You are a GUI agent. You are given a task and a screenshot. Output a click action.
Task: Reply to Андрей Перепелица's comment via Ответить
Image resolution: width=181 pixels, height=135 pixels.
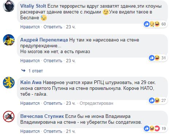pyautogui.click(x=53, y=61)
